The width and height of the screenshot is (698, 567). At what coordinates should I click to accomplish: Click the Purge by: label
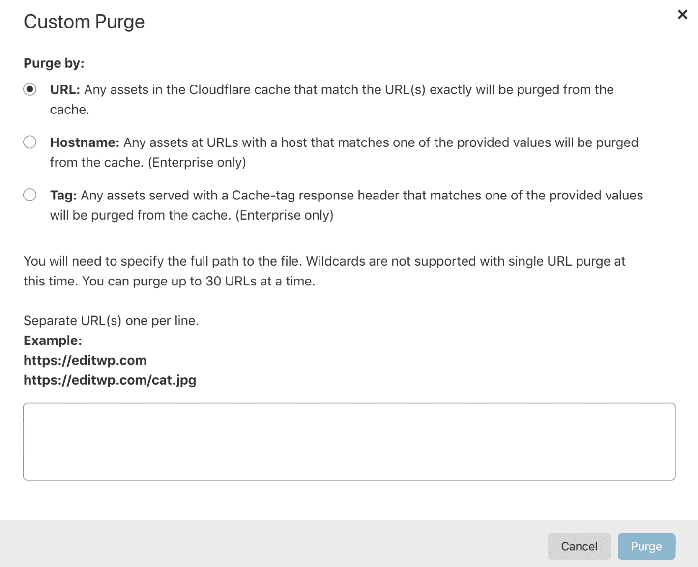point(54,63)
